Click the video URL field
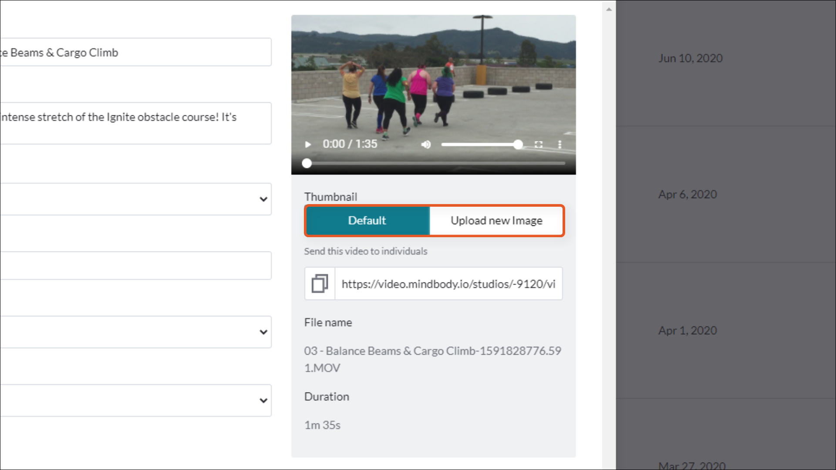836x470 pixels. pos(448,284)
